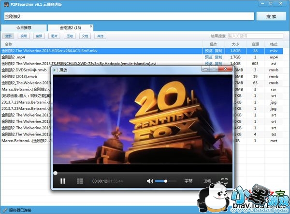Select the FRENCH.LD.XViD avi result row

pyautogui.click(x=142, y=64)
